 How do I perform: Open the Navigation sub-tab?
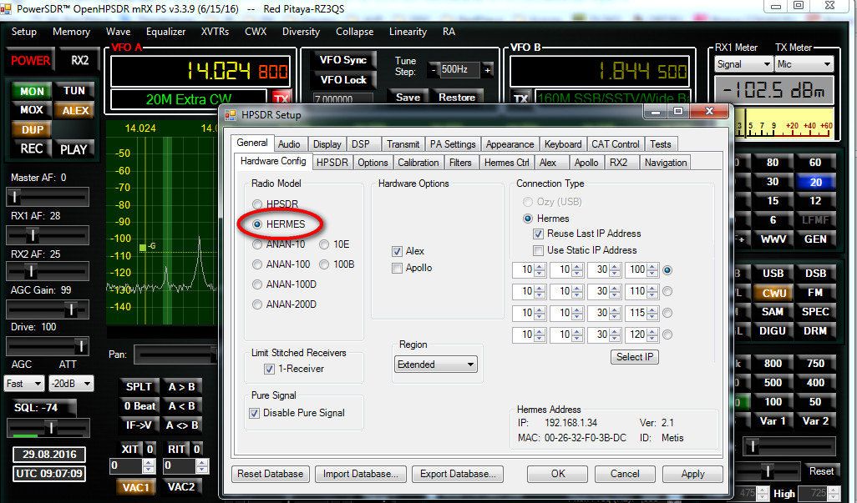pos(665,163)
